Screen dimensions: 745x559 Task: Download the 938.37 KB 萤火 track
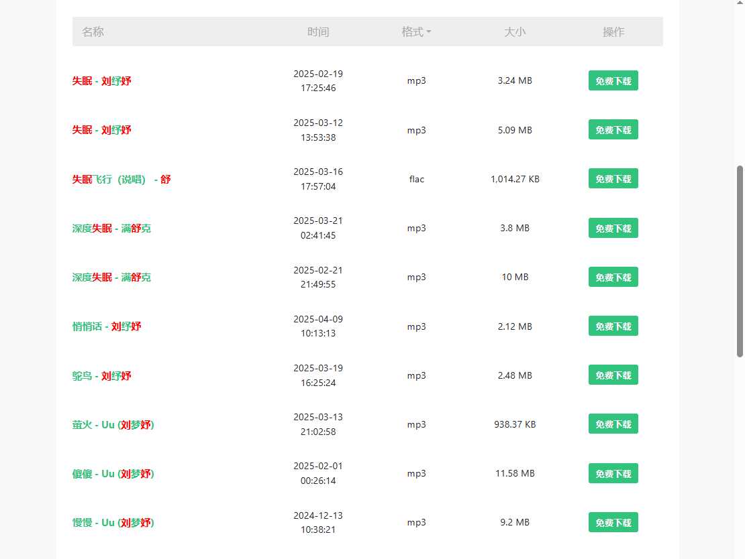(x=613, y=424)
